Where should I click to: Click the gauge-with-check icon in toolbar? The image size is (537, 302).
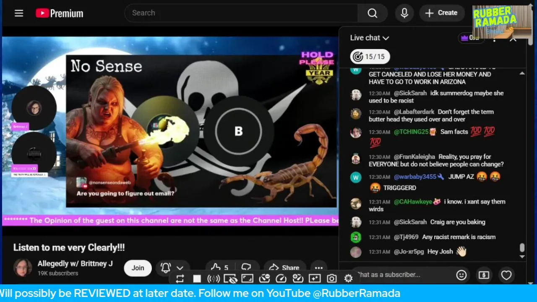click(x=298, y=279)
